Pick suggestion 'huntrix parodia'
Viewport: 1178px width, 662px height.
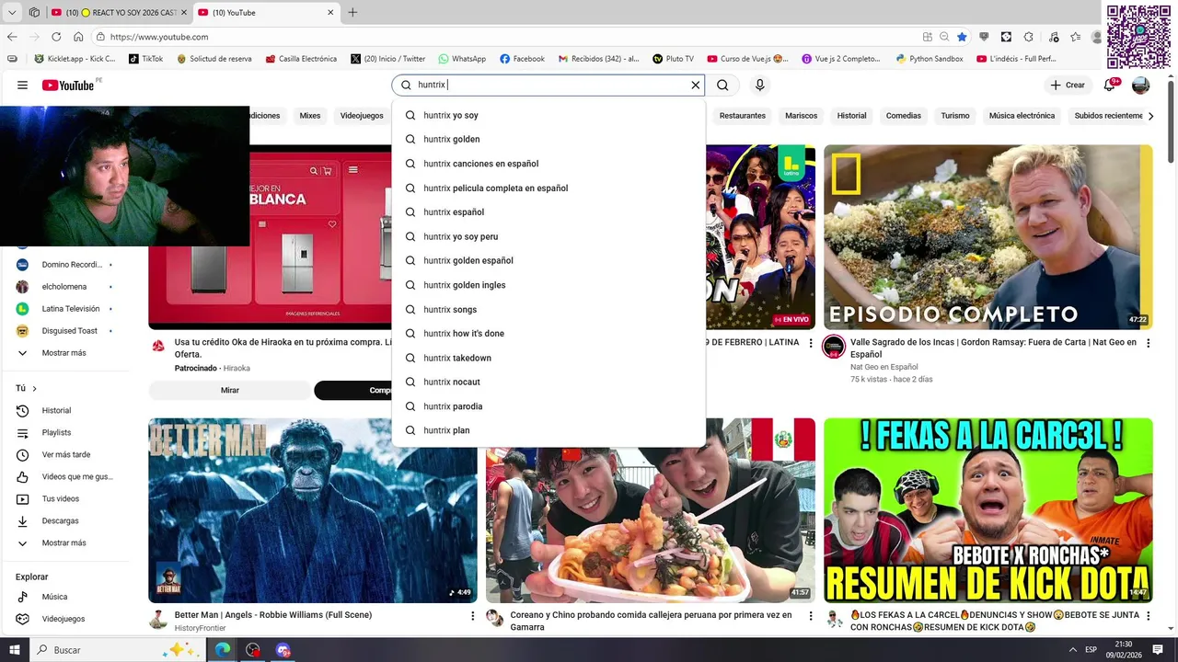(x=549, y=405)
